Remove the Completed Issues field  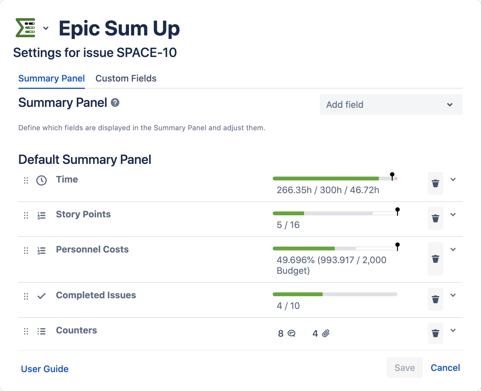click(x=435, y=299)
